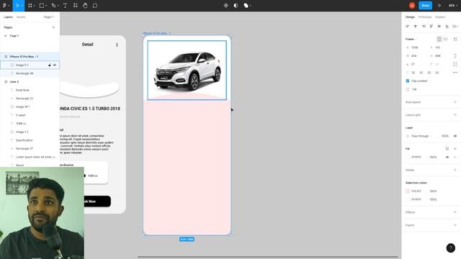Click the car image on canvas
The image size is (461, 259).
click(187, 71)
